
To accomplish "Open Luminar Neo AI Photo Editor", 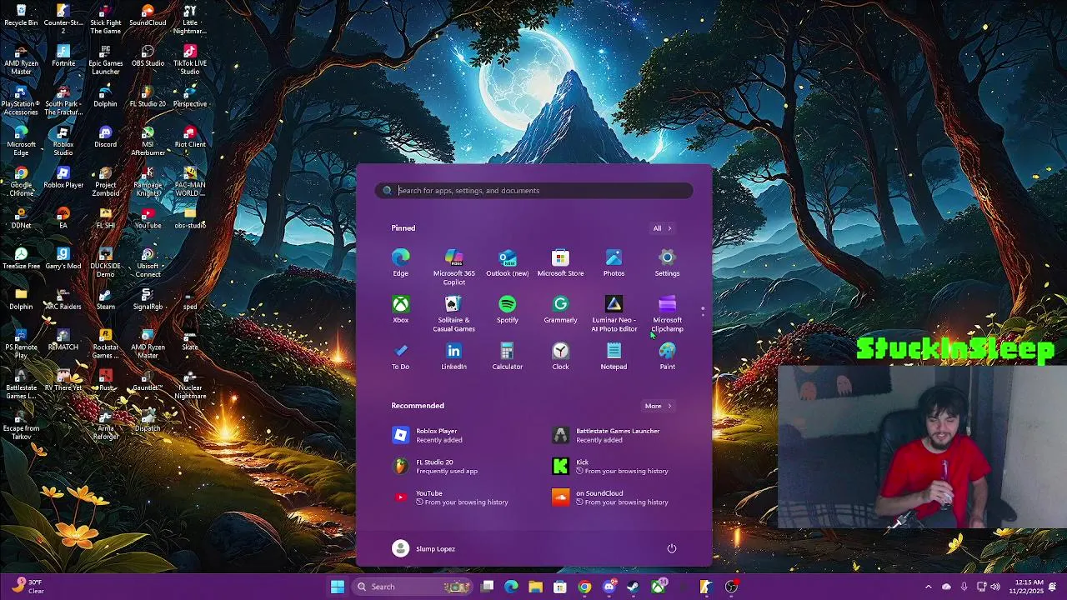I will coord(614,313).
